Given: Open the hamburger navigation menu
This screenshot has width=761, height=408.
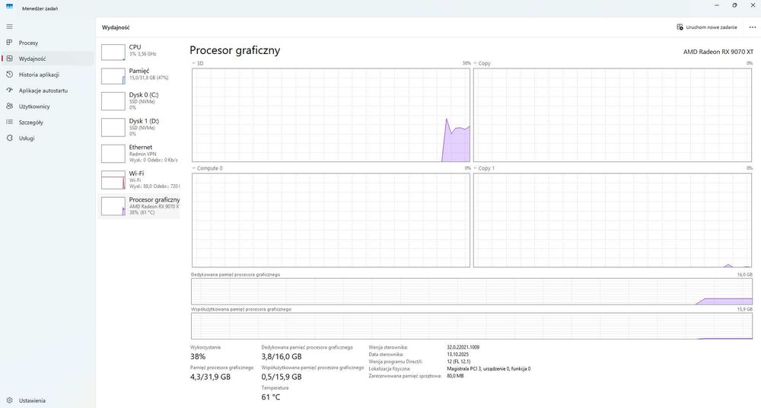Looking at the screenshot, I should (x=9, y=27).
